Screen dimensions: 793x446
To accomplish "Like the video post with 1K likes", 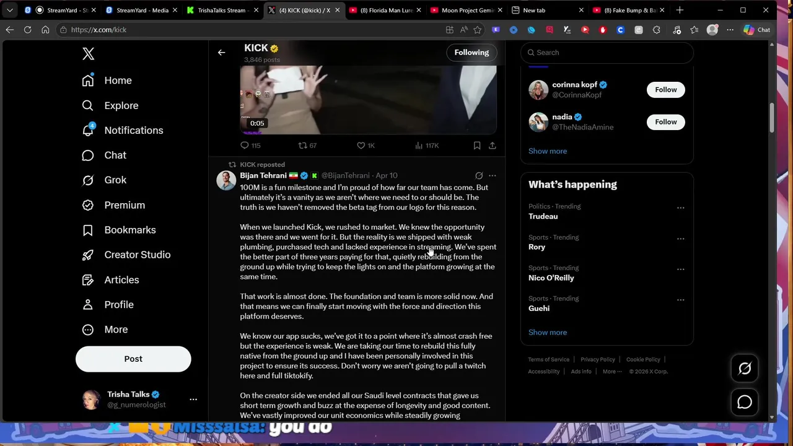I will 366,146.
